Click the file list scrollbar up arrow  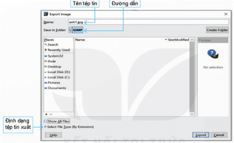[x=192, y=40]
